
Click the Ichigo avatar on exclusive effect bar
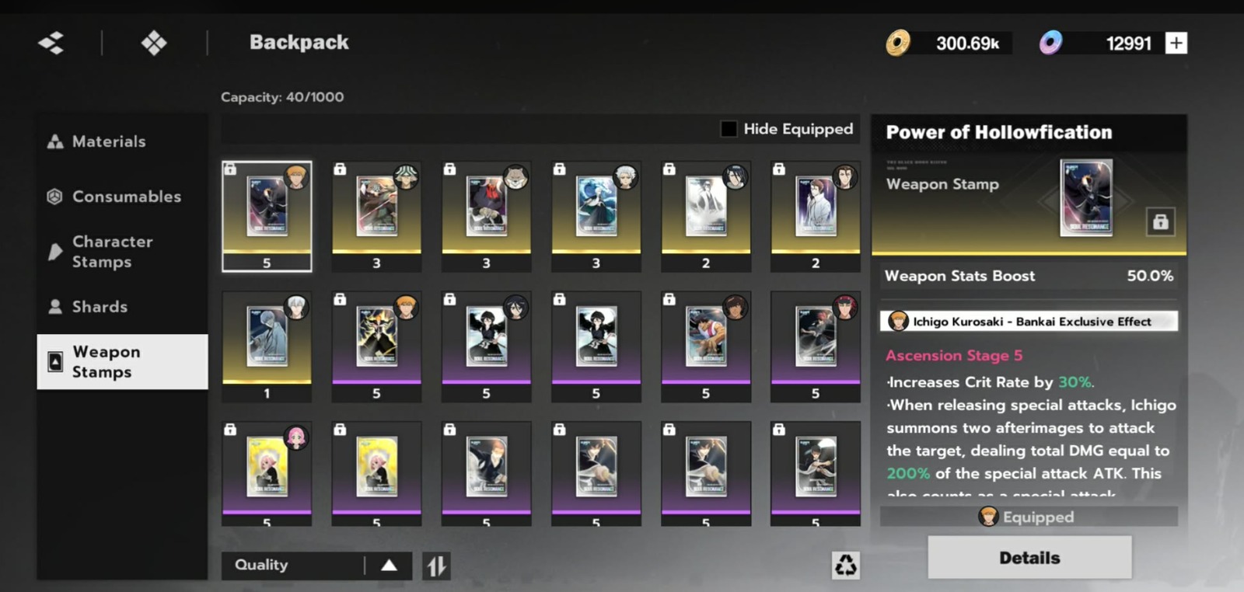coord(899,321)
